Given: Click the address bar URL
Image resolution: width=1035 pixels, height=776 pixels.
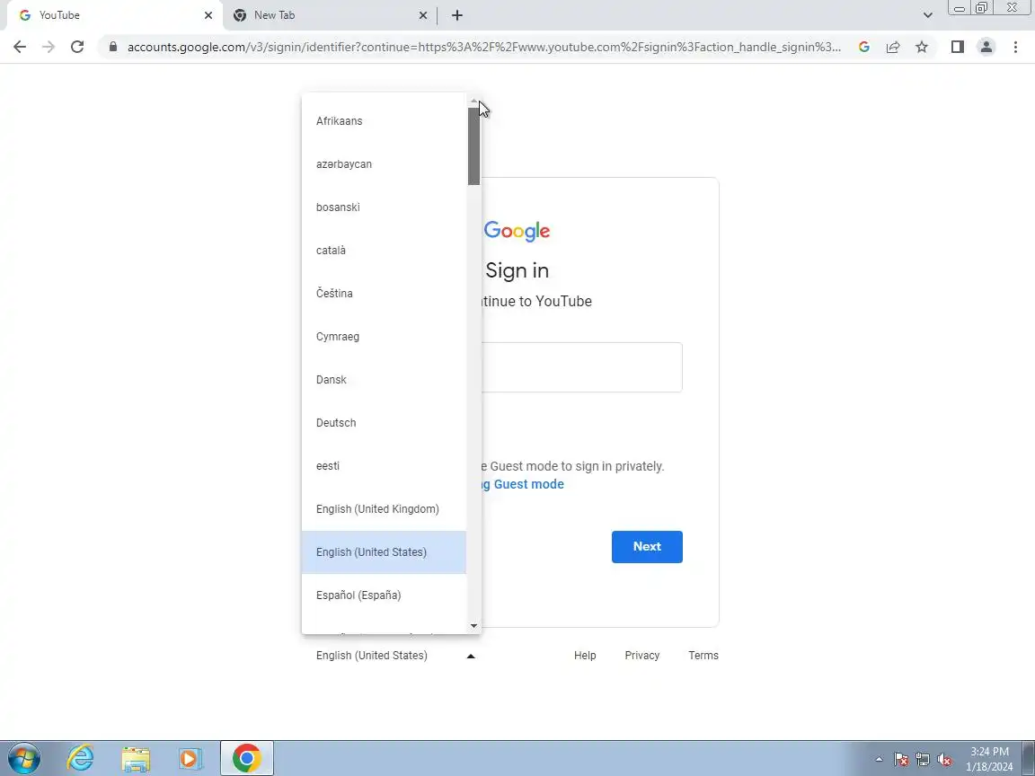Looking at the screenshot, I should [484, 47].
